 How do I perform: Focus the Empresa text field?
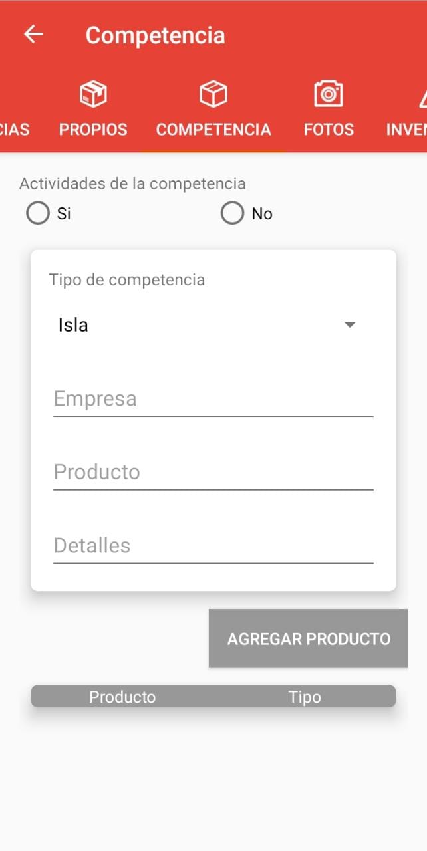213,399
